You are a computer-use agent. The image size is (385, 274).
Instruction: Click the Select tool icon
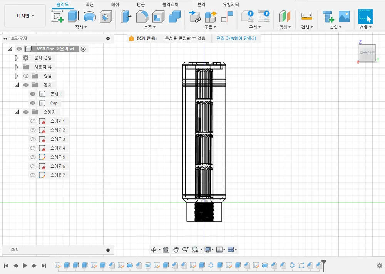tap(365, 17)
